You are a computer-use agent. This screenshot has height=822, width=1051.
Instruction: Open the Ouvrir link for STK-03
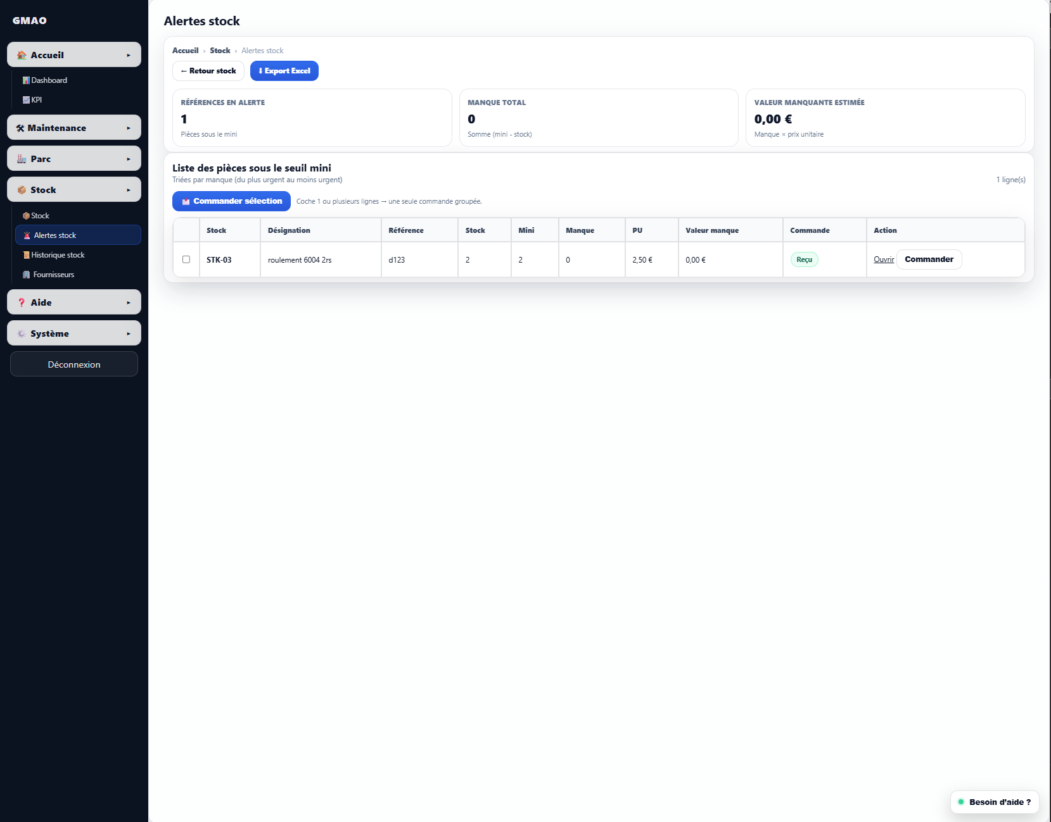(x=884, y=259)
